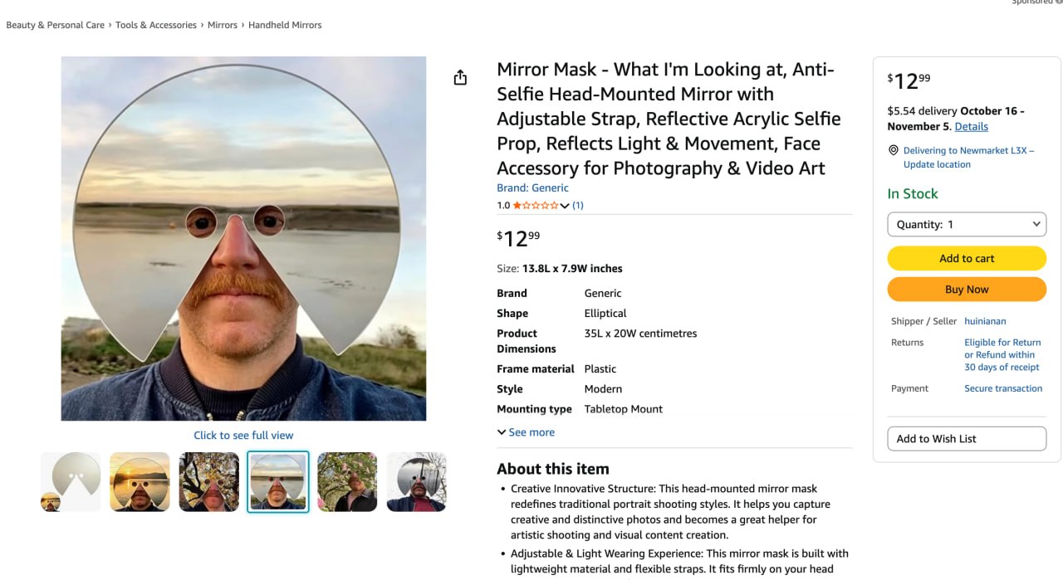Add the item to Wish List

[967, 439]
